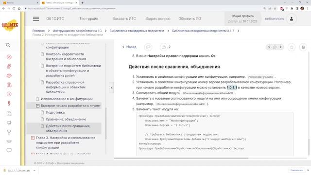Click the contents panel vertical scrollbar
Screen dimensions: 311x175
(x=106, y=123)
